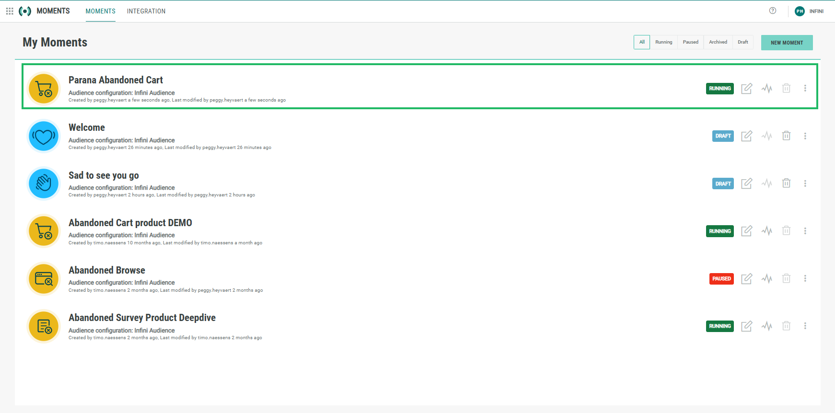Screen dimensions: 835x413
Task: Filter moments by Paused status
Action: [690, 42]
